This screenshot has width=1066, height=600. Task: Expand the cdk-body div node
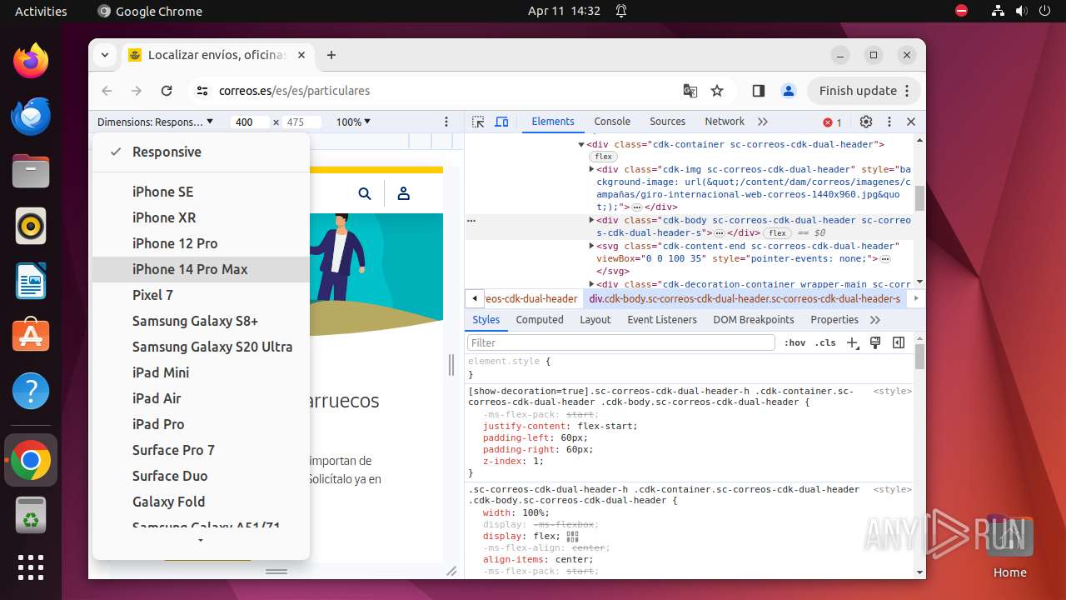click(x=591, y=221)
